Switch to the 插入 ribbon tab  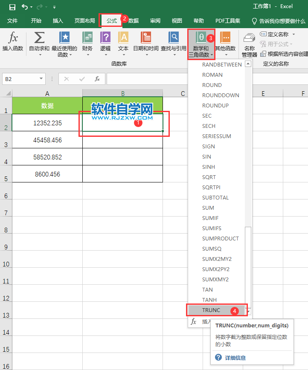(58, 21)
